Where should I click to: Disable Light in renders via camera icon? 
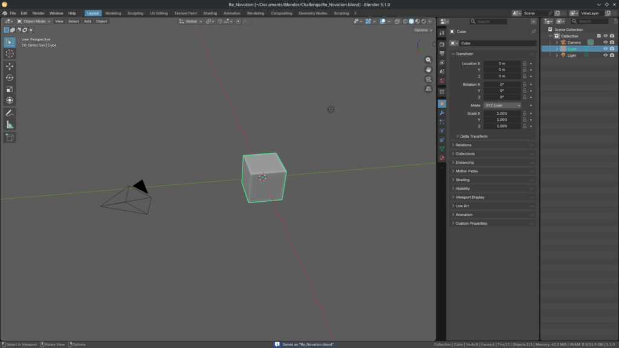pyautogui.click(x=612, y=55)
